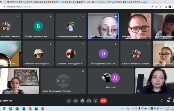Toggle the camera button in call controls
174x111 pixels.
(76, 101)
